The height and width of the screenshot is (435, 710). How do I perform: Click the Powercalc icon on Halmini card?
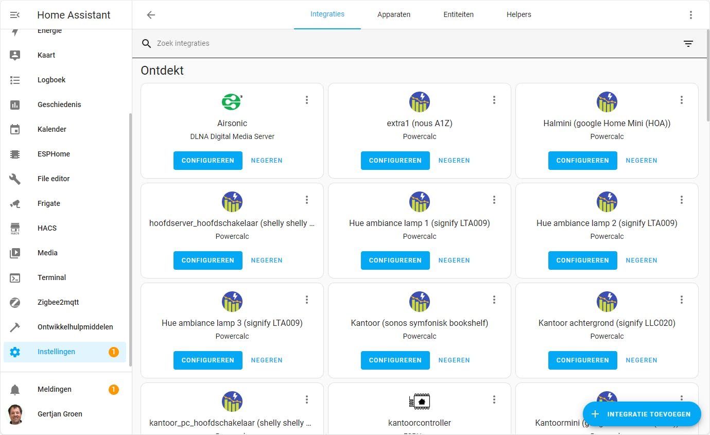coord(607,102)
